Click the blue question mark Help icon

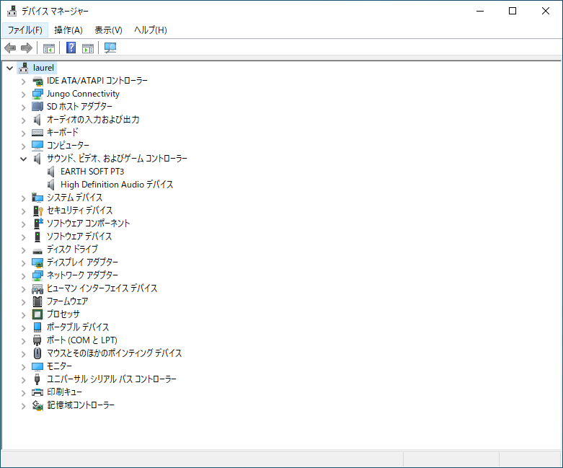(71, 48)
